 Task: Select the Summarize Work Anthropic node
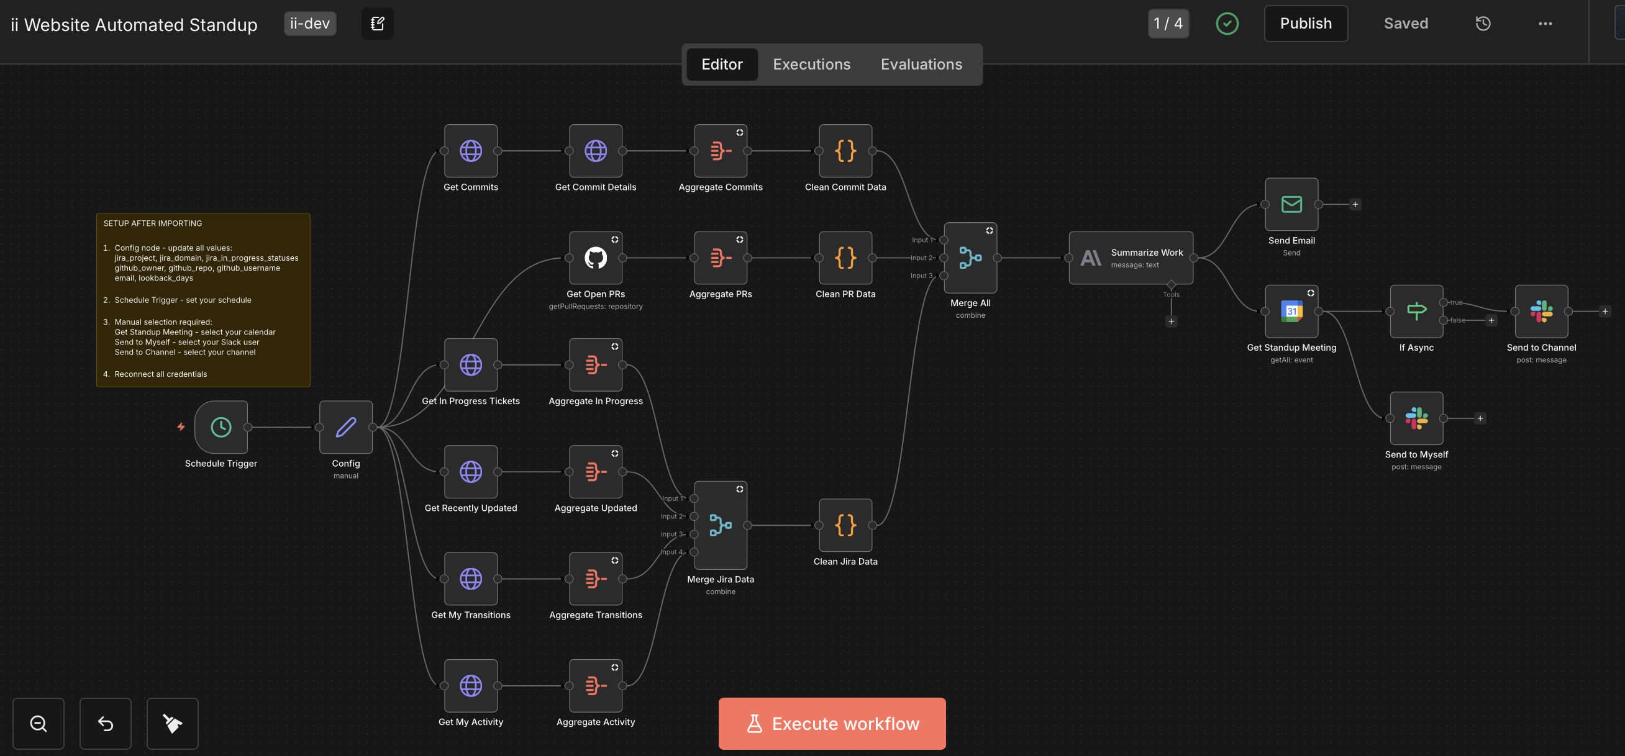(1130, 257)
